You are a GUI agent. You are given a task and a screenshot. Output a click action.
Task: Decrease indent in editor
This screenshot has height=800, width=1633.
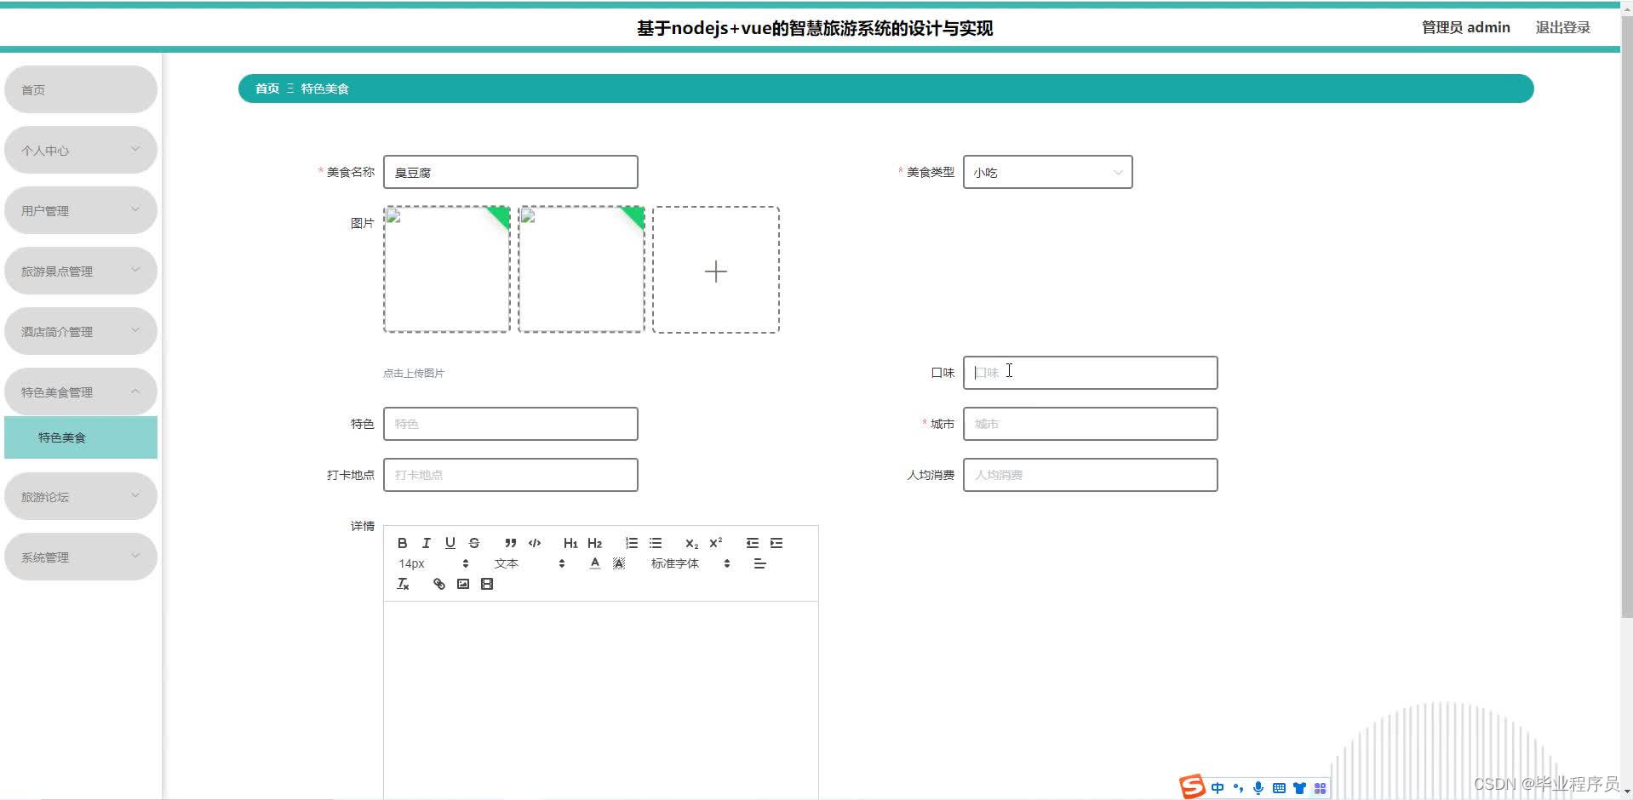pos(753,543)
